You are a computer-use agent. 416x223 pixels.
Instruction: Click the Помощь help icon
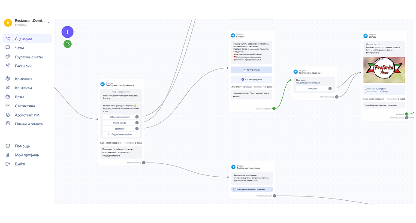click(8, 146)
